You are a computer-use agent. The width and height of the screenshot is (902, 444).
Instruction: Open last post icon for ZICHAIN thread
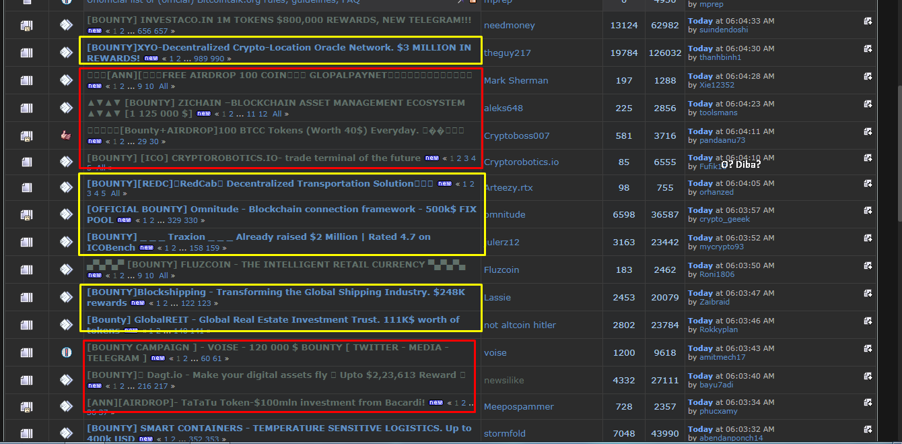[868, 104]
